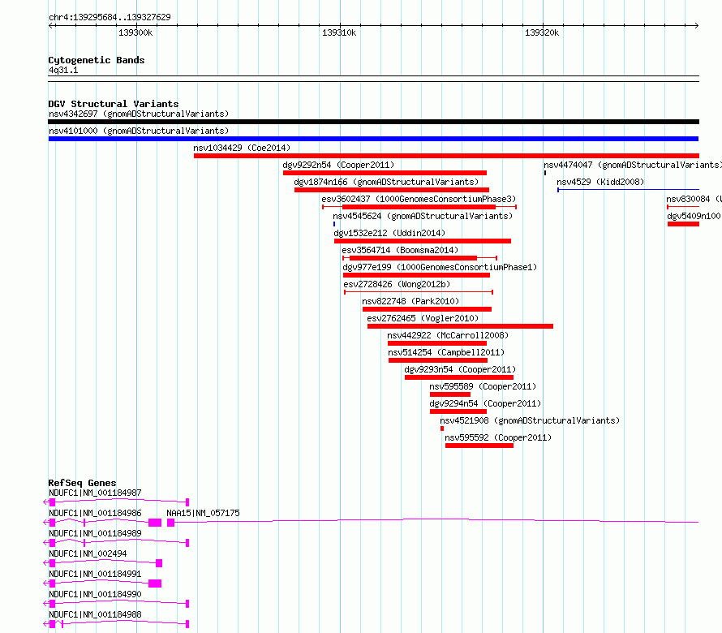Click the 139310k ruler label
The image size is (722, 633).
(339, 32)
